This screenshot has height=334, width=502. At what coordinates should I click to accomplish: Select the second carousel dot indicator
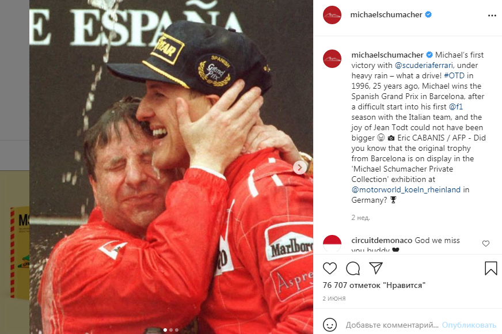pos(171,330)
